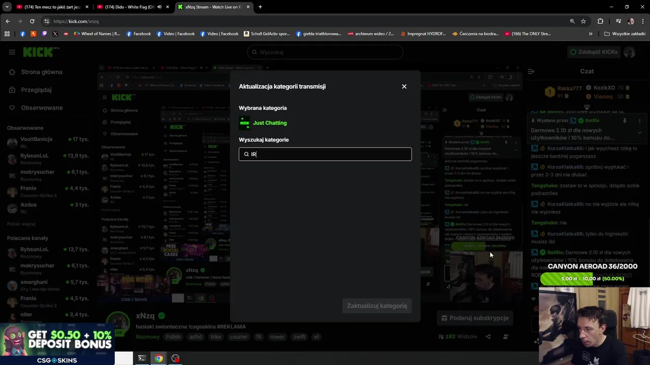Click the share stream icon
This screenshot has width=650, height=365.
(x=488, y=337)
